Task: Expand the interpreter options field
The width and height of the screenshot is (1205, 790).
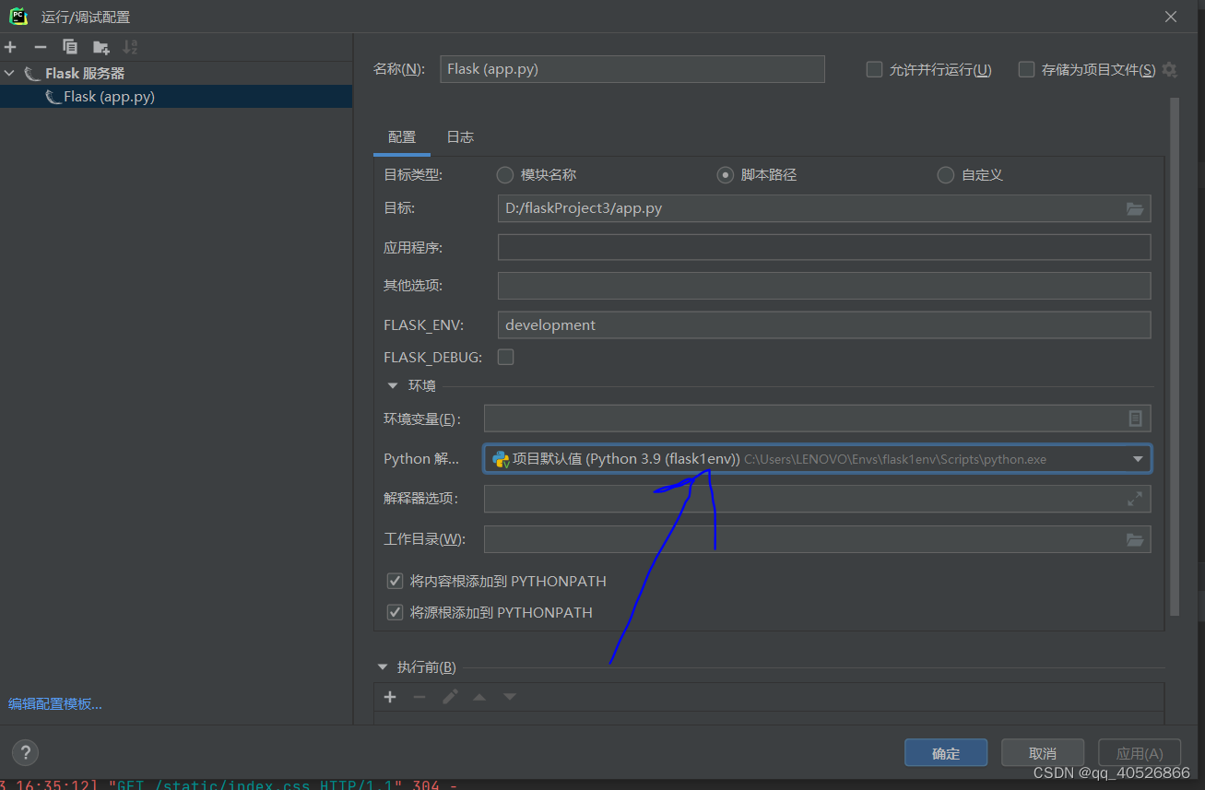Action: click(1134, 499)
